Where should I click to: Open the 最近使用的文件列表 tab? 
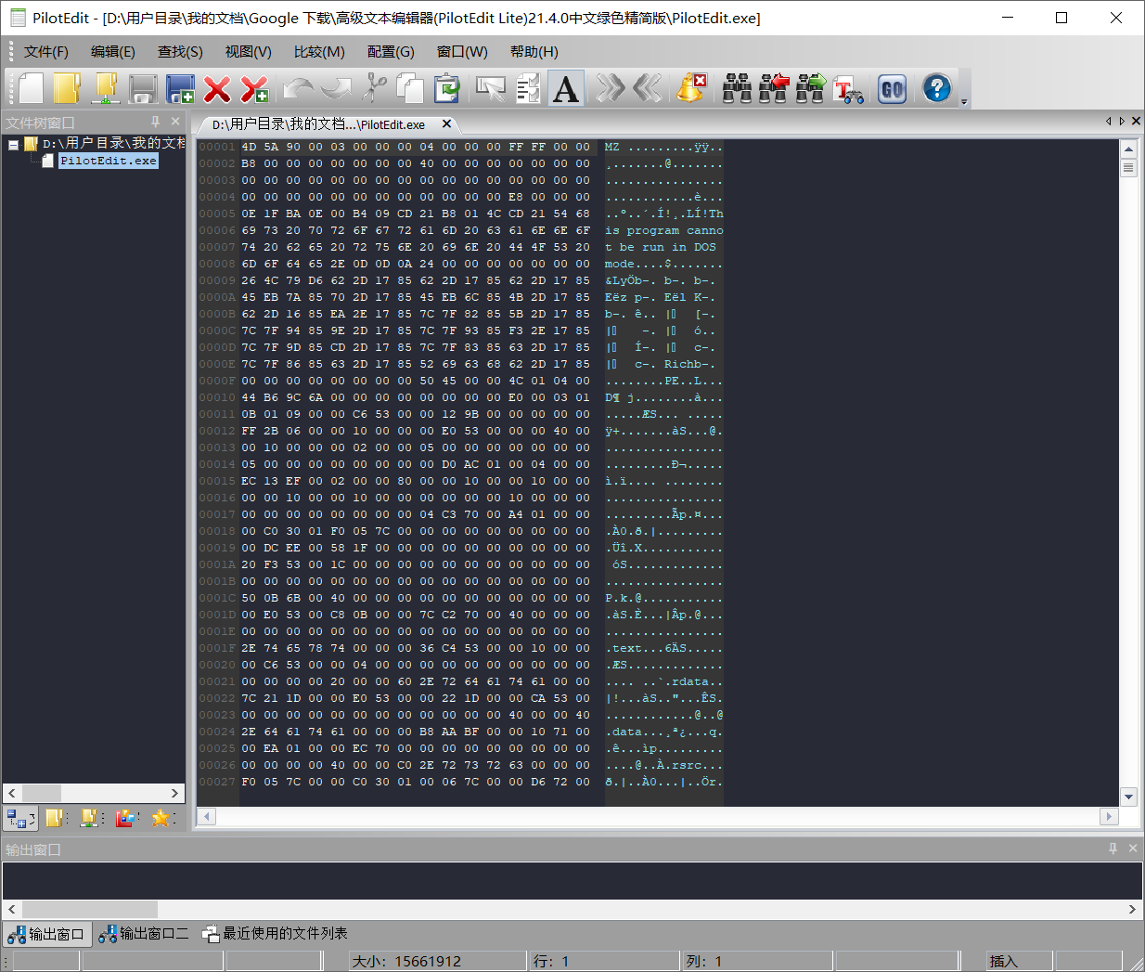point(276,934)
